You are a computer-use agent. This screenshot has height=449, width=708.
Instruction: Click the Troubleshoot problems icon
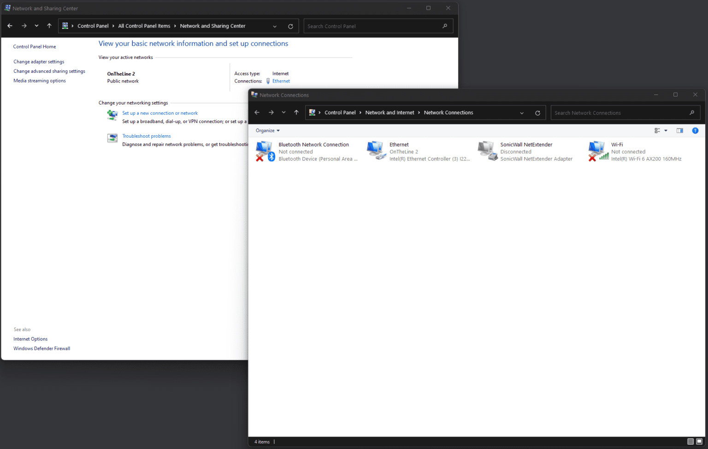[x=112, y=138]
